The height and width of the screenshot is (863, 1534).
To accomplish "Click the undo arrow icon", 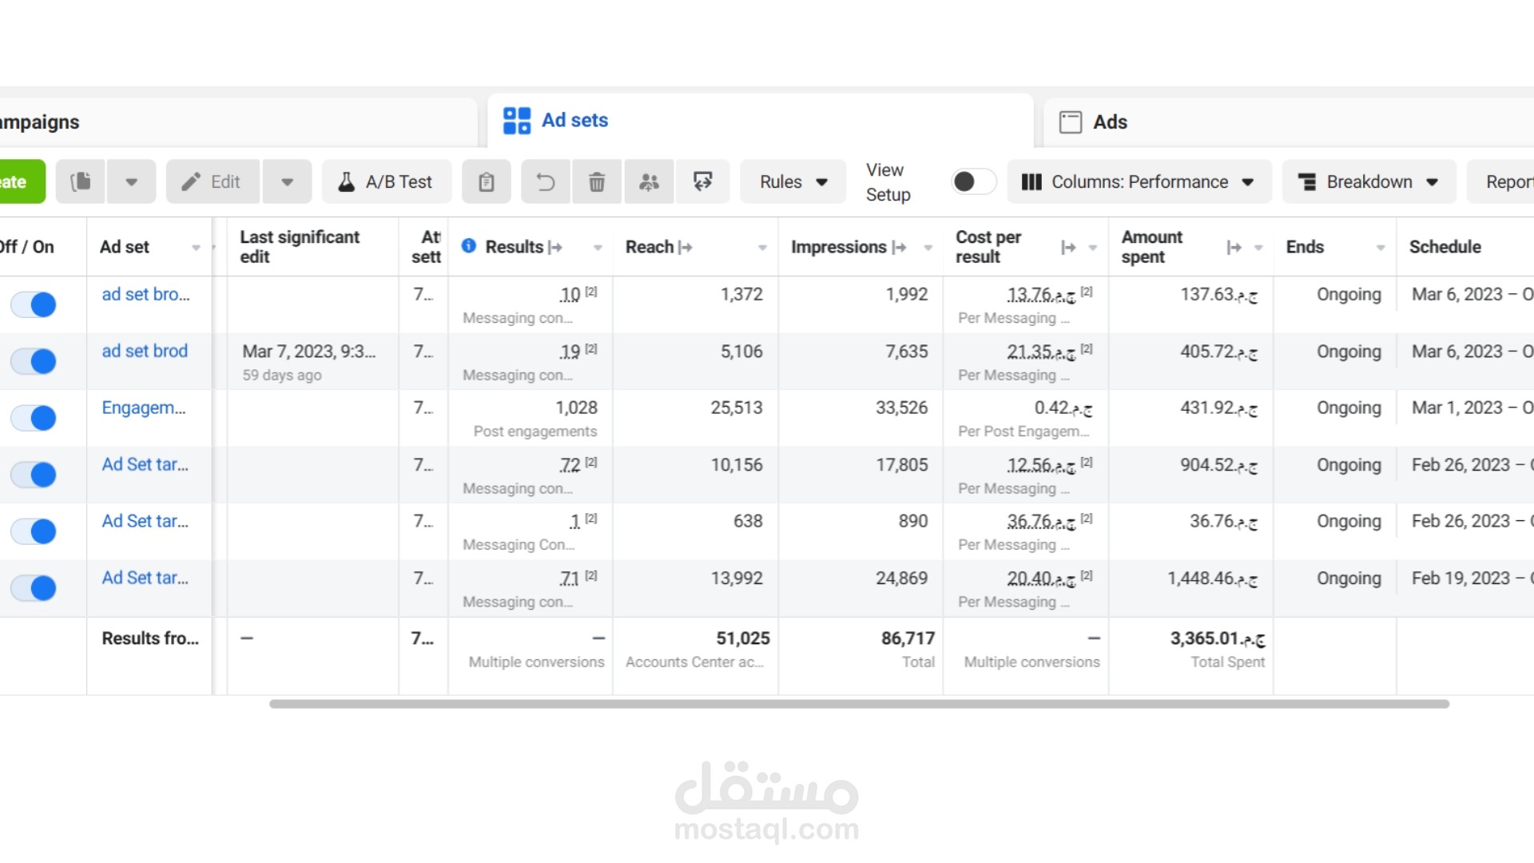I will [546, 182].
